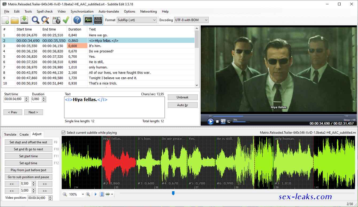This screenshot has height=207, width=358.
Task: Click Go to sub position and pause
Action: pyautogui.click(x=28, y=177)
